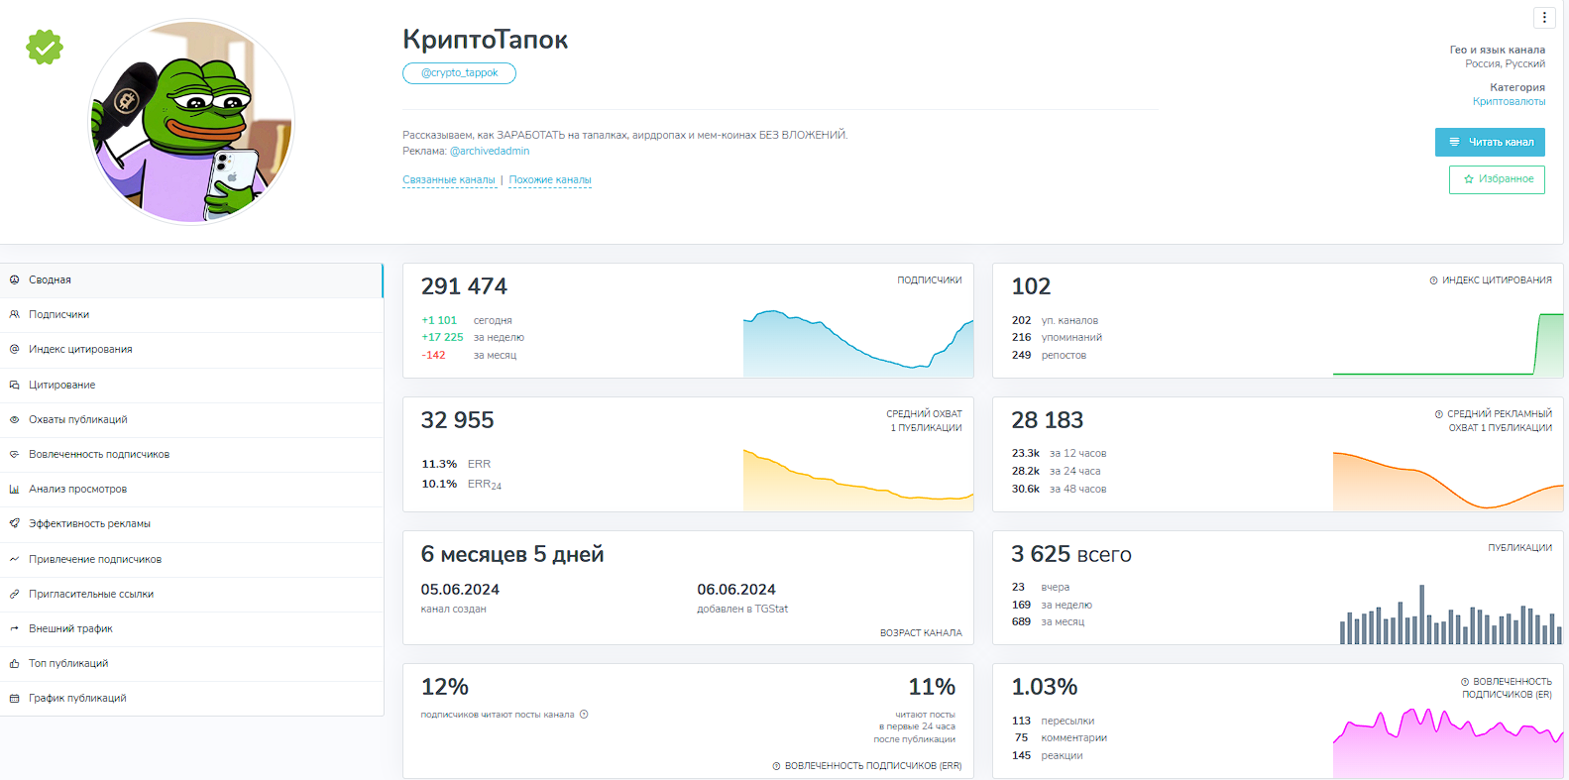Select Сводная in the sidebar
Viewport: 1569px width, 780px height.
point(191,280)
